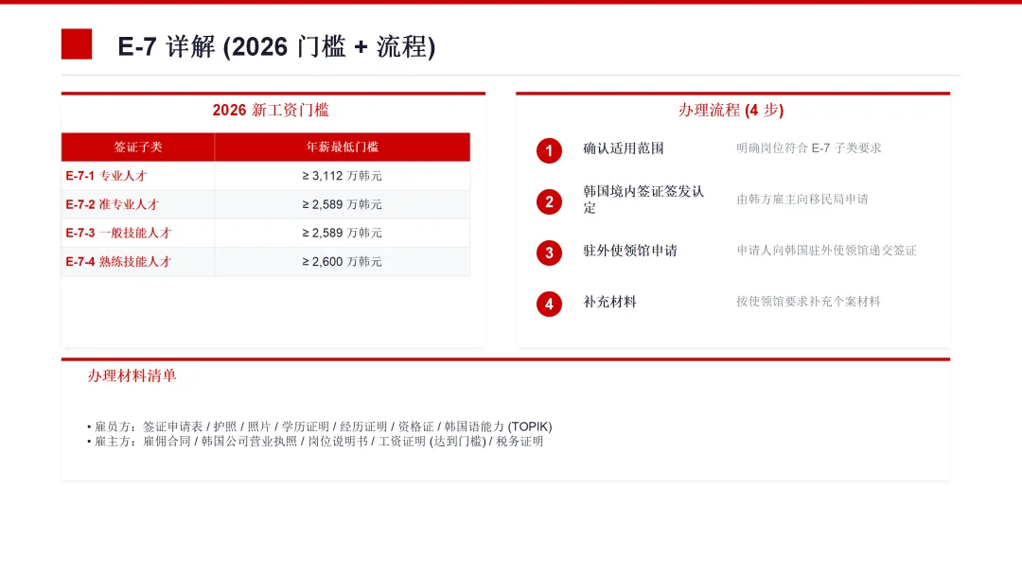The width and height of the screenshot is (1022, 575).
Task: Click the 2026 新工资门槛 heading
Action: point(271,110)
